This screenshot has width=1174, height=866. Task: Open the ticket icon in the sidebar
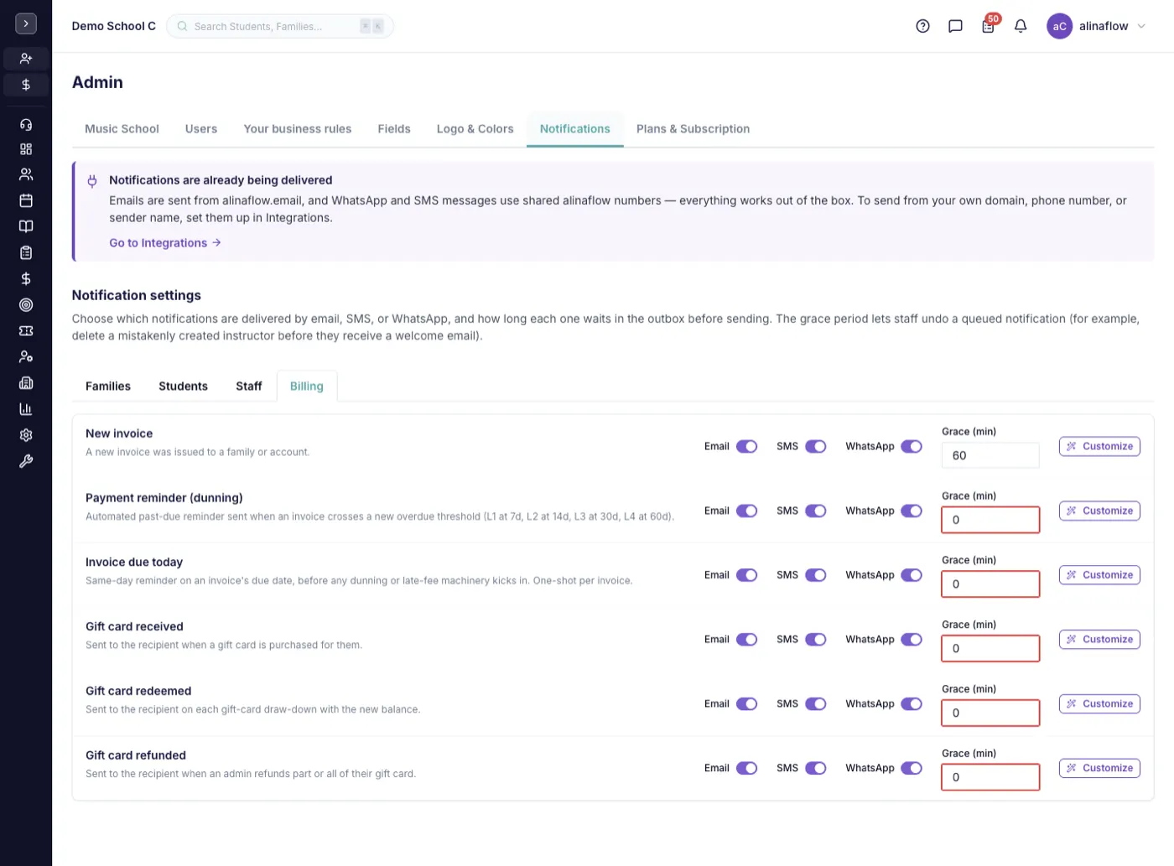click(x=26, y=331)
